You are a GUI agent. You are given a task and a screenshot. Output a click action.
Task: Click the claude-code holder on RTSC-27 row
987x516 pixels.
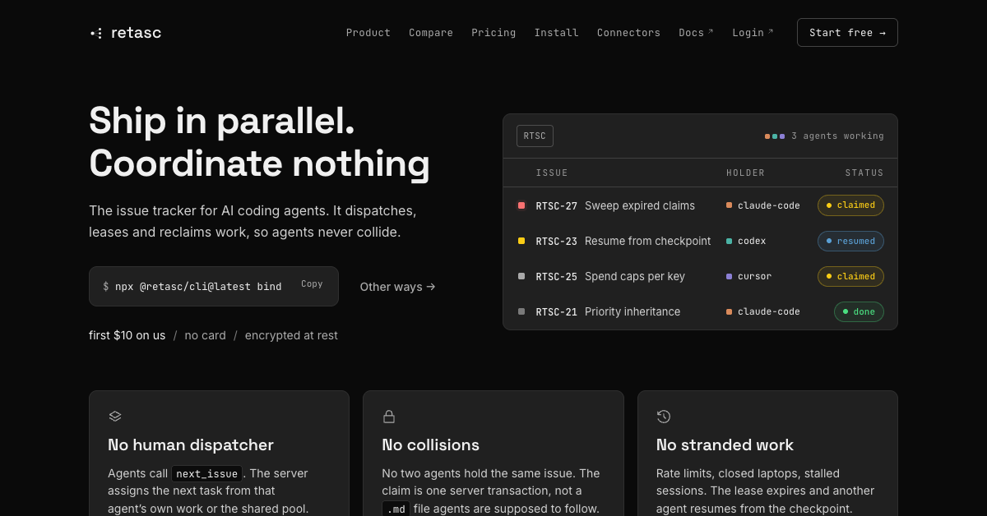(763, 205)
